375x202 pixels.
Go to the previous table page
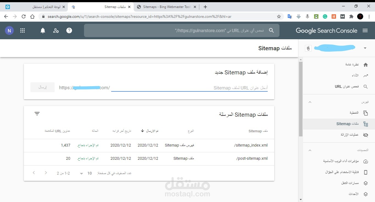(34, 173)
